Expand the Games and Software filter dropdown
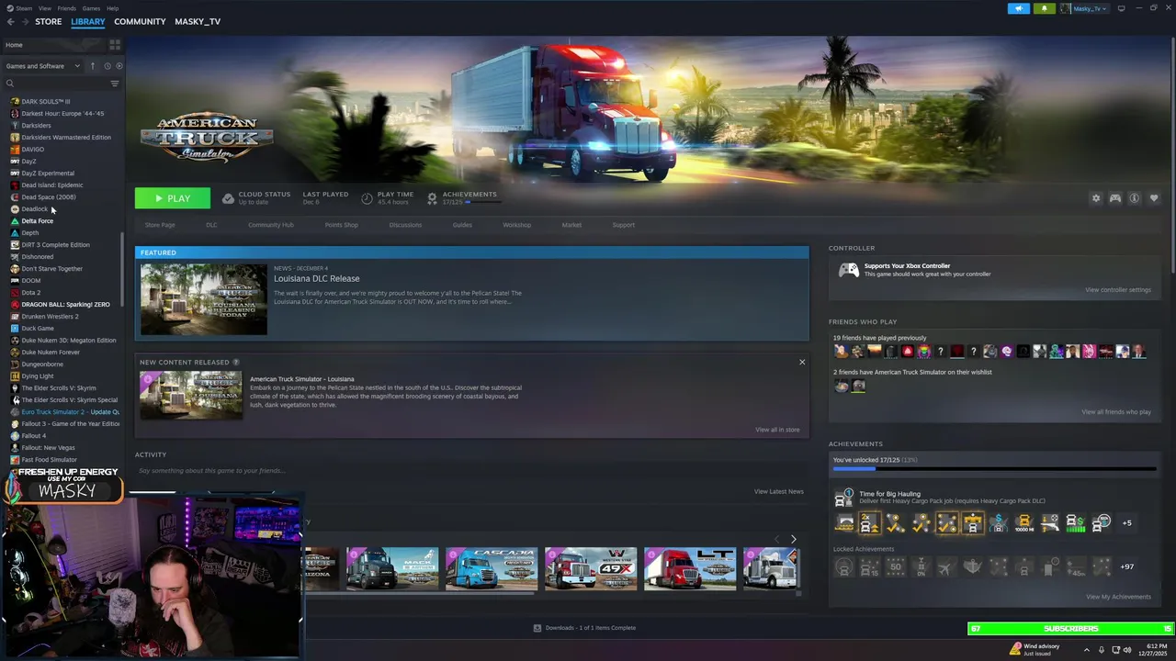The image size is (1176, 661). click(43, 66)
